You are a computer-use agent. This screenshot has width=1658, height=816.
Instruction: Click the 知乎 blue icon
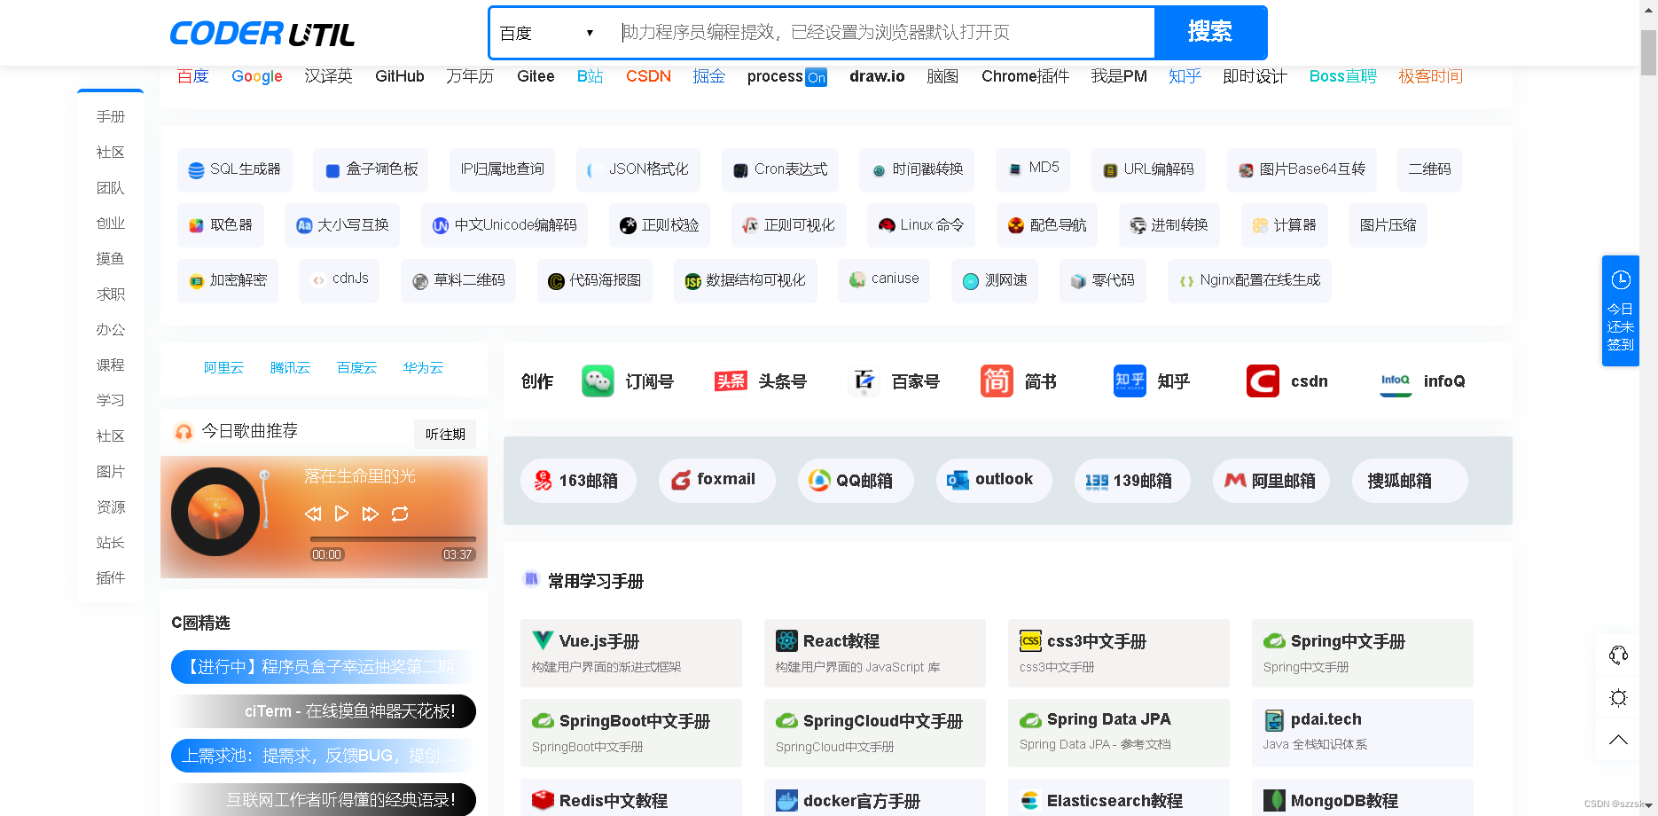click(x=1130, y=381)
